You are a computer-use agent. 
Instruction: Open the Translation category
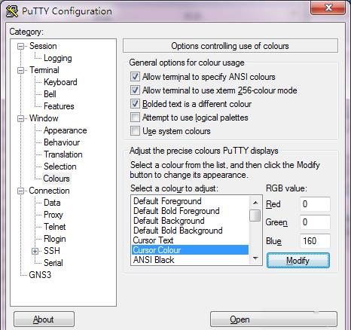(63, 154)
